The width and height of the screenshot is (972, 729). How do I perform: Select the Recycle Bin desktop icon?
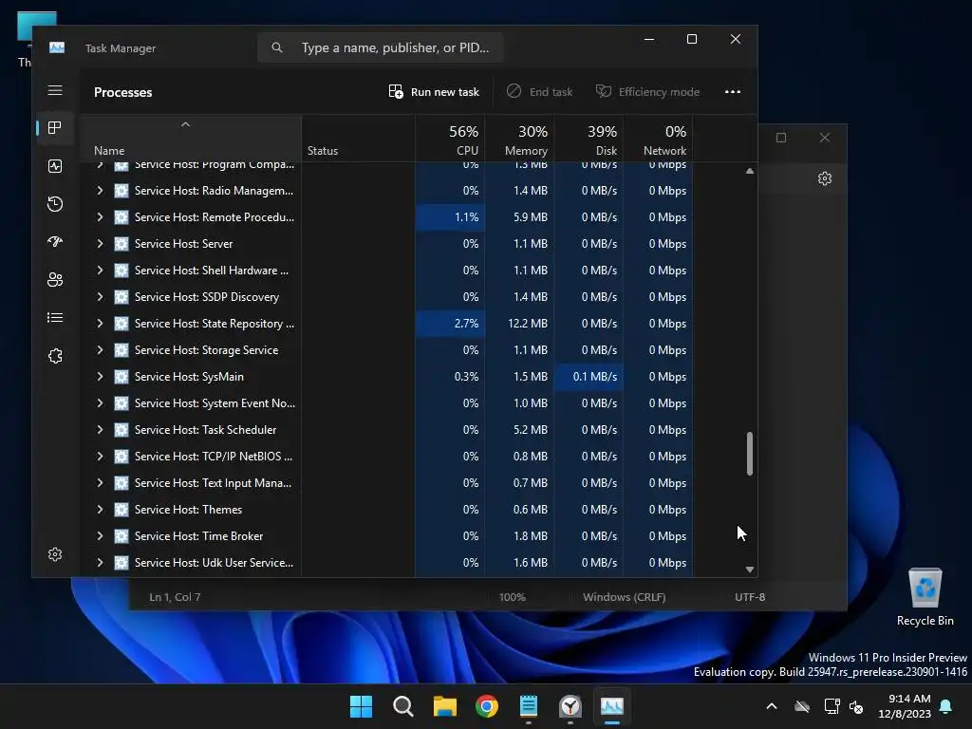(925, 598)
